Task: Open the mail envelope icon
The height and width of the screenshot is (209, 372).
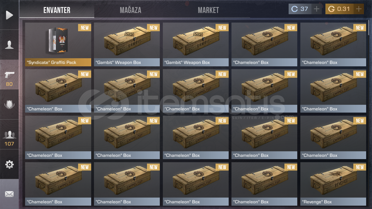Action: pos(9,194)
